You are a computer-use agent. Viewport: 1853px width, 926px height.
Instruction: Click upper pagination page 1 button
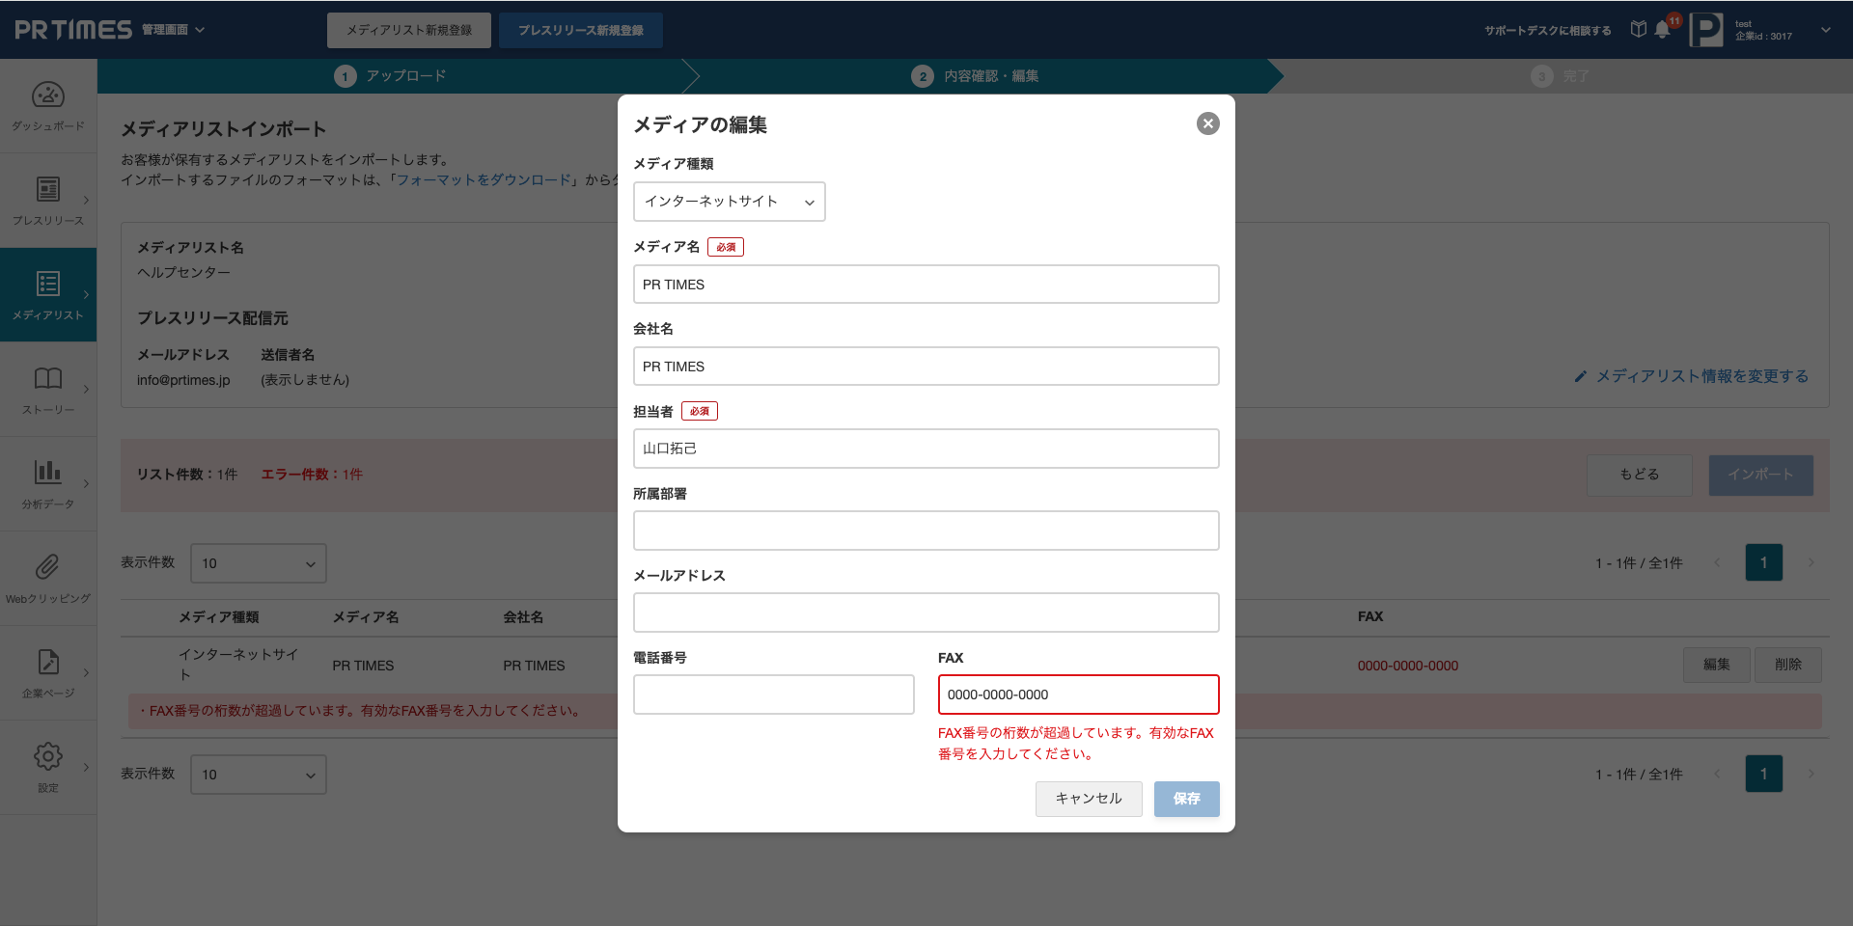click(x=1764, y=562)
